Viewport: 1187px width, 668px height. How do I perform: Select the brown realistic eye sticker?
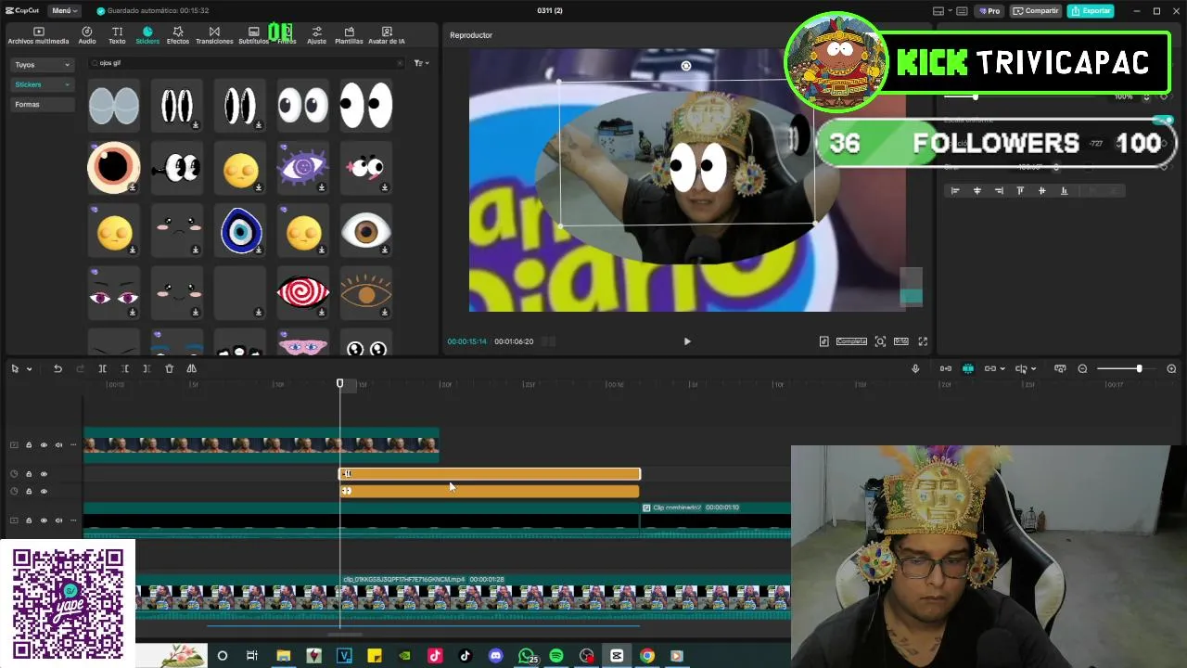click(x=366, y=230)
